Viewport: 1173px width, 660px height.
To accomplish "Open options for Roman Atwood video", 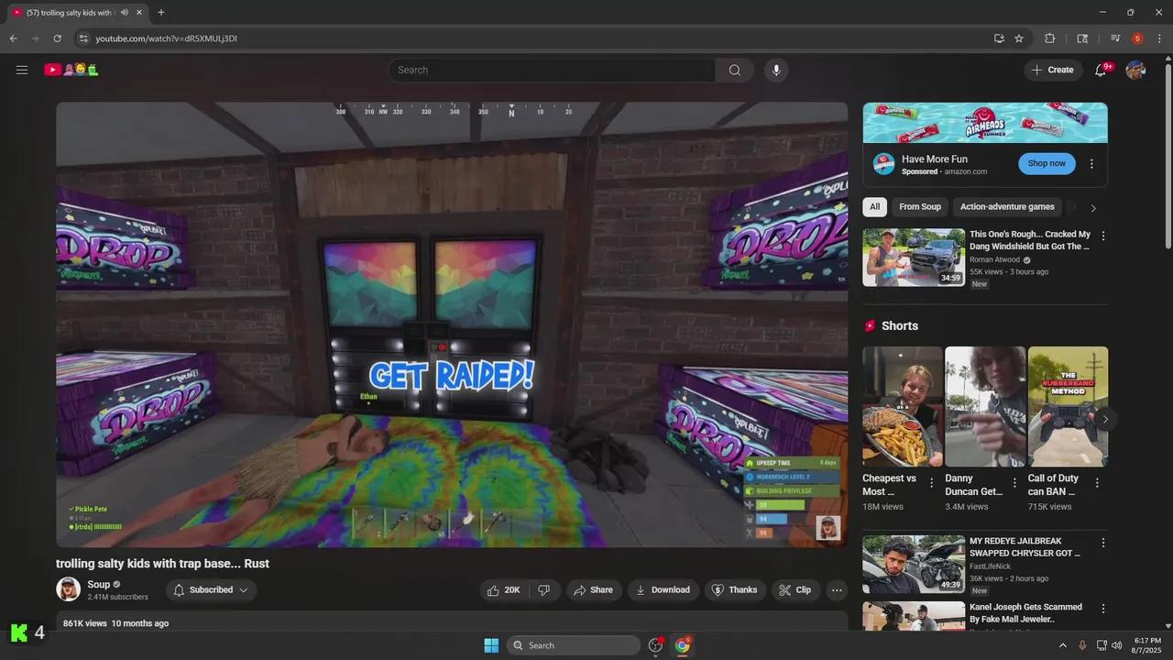I will (x=1103, y=236).
